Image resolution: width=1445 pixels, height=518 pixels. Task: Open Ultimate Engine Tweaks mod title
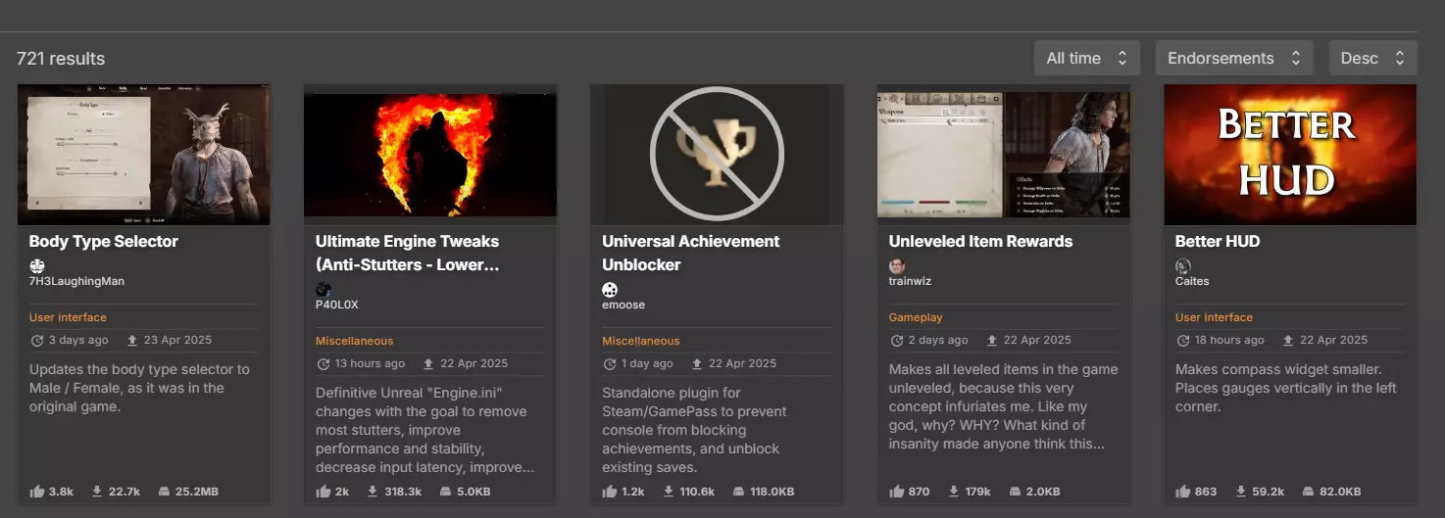pos(407,253)
